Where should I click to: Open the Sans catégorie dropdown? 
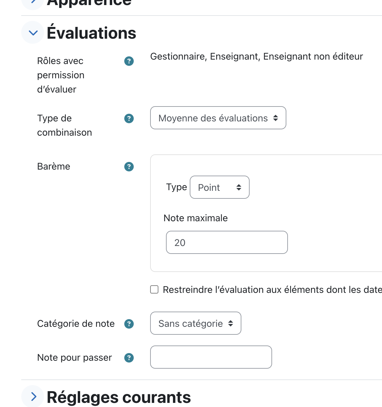pyautogui.click(x=196, y=323)
